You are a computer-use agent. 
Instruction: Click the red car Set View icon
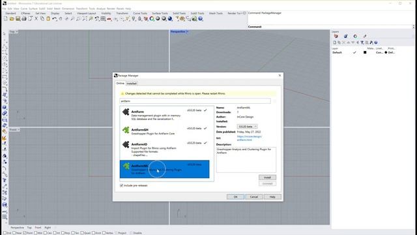(109, 19)
